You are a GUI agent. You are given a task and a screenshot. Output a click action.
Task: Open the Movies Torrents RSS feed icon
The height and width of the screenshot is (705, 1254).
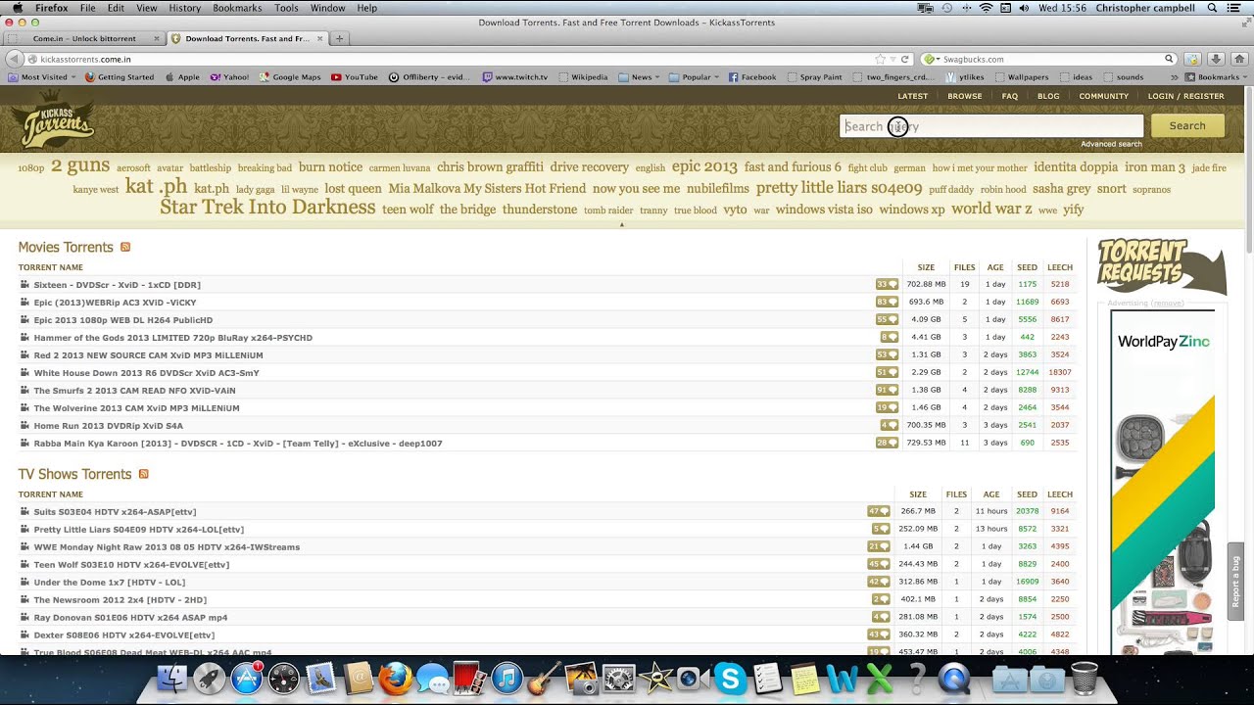[125, 248]
